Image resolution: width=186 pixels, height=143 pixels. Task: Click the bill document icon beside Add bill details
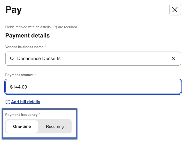(x=7, y=102)
